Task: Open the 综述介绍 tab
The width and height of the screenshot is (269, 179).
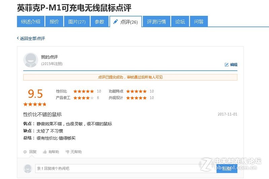Action: pos(31,22)
